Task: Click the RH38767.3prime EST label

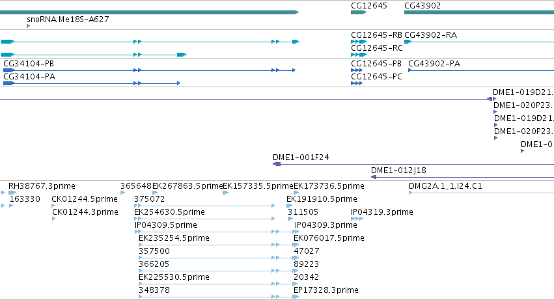Action: point(42,186)
